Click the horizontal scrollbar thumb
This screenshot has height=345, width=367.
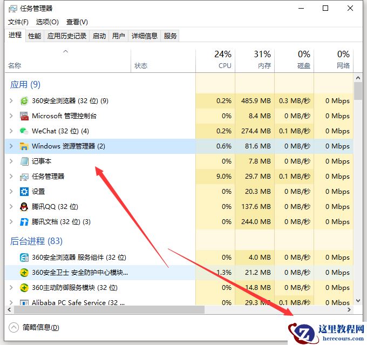(109, 309)
